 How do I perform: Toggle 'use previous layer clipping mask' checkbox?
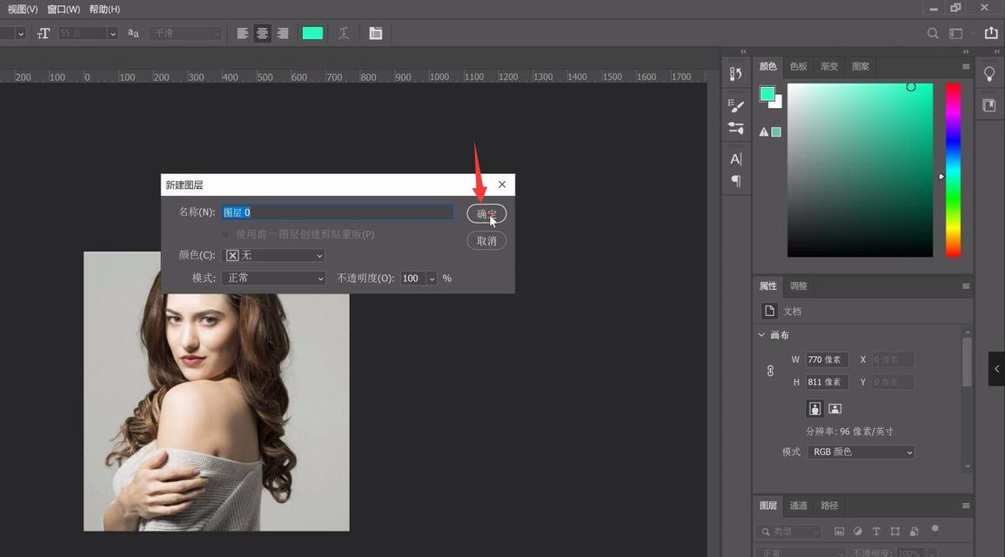point(225,235)
